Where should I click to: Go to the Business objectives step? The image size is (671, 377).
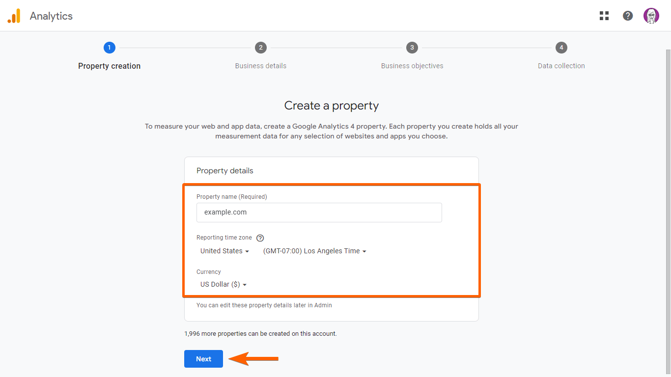coord(412,66)
